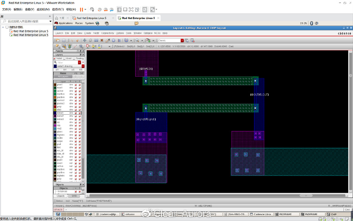Viewport: 353px width, 221px height.
Task: Open the Verify menu
Action: tap(96, 33)
